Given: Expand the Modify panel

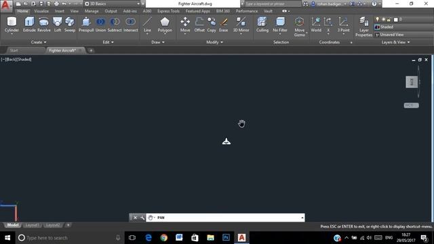Looking at the screenshot, I should pyautogui.click(x=214, y=42).
